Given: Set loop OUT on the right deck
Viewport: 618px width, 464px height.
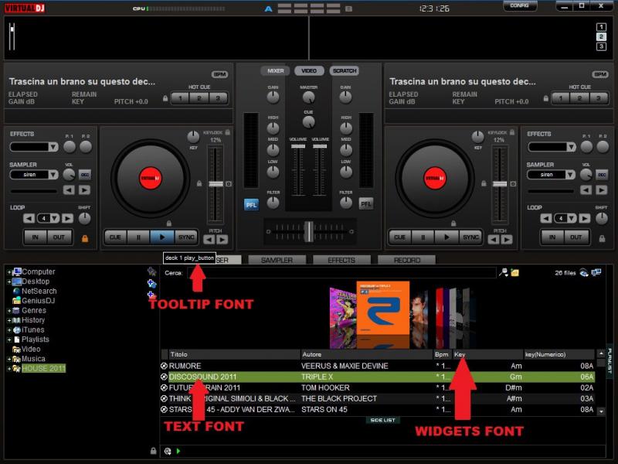Looking at the screenshot, I should (576, 237).
